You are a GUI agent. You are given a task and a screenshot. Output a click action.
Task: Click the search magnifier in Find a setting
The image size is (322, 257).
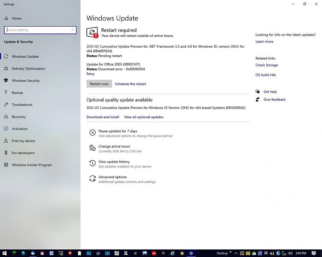tap(73, 30)
